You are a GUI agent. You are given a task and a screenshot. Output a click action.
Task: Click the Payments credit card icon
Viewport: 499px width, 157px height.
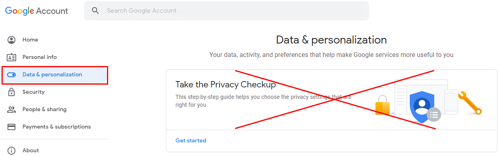(11, 127)
